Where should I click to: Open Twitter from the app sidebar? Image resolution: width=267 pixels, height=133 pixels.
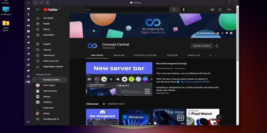[28, 71]
